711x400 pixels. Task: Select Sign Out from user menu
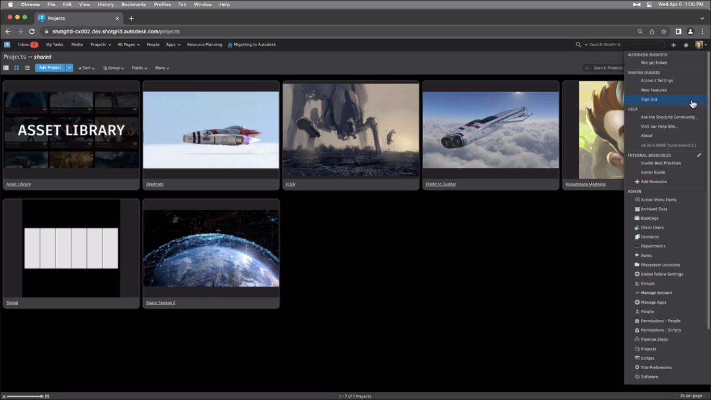click(x=649, y=99)
